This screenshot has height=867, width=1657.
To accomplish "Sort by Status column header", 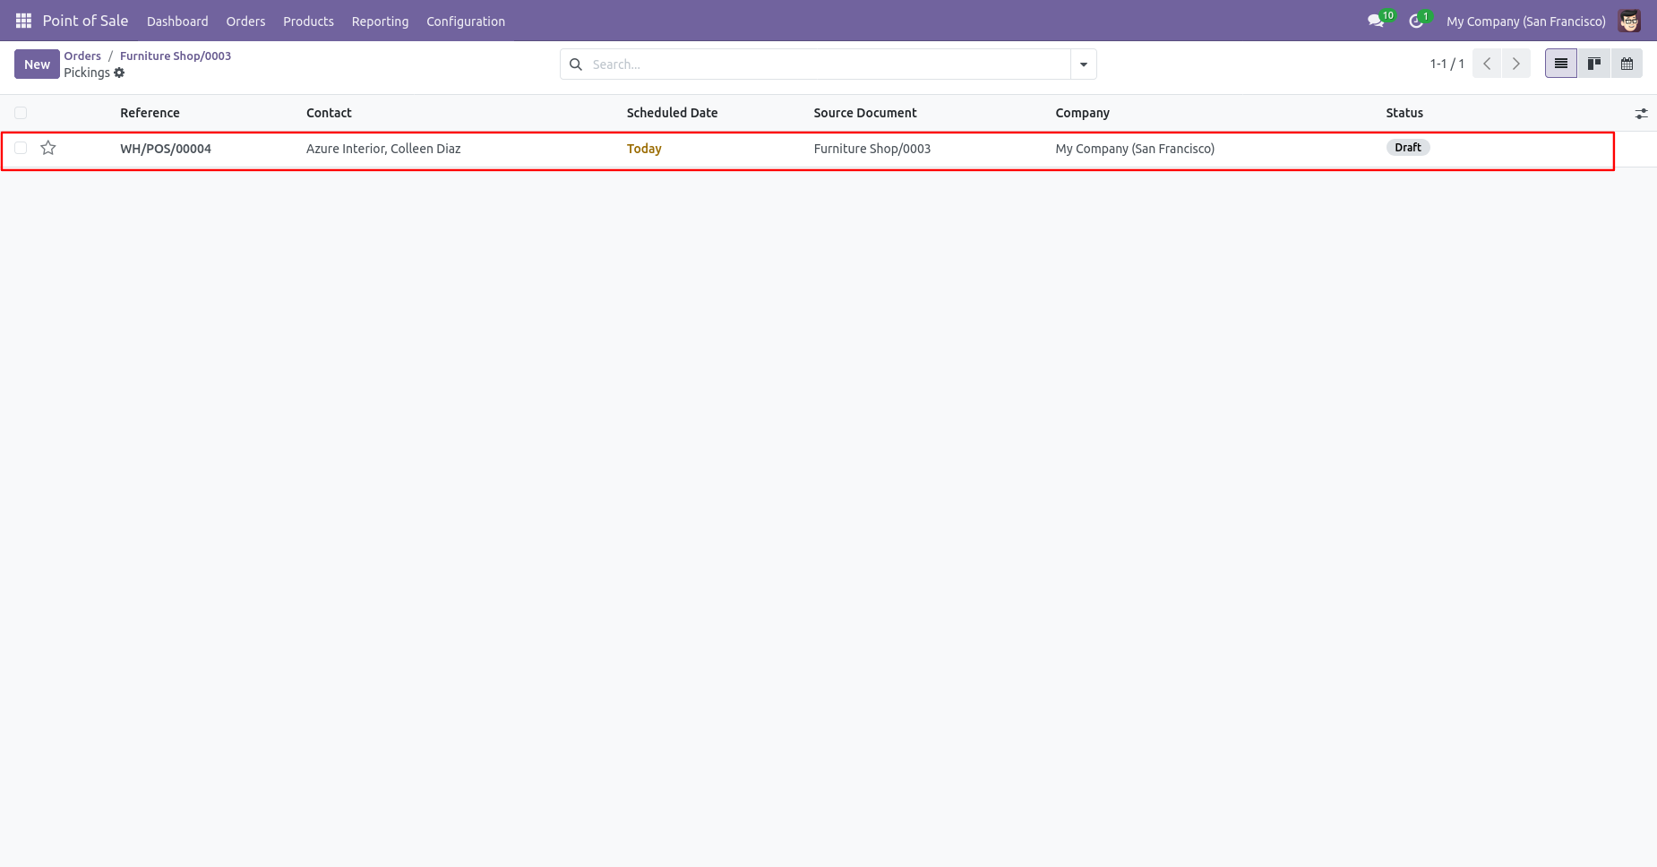I will [x=1404, y=113].
